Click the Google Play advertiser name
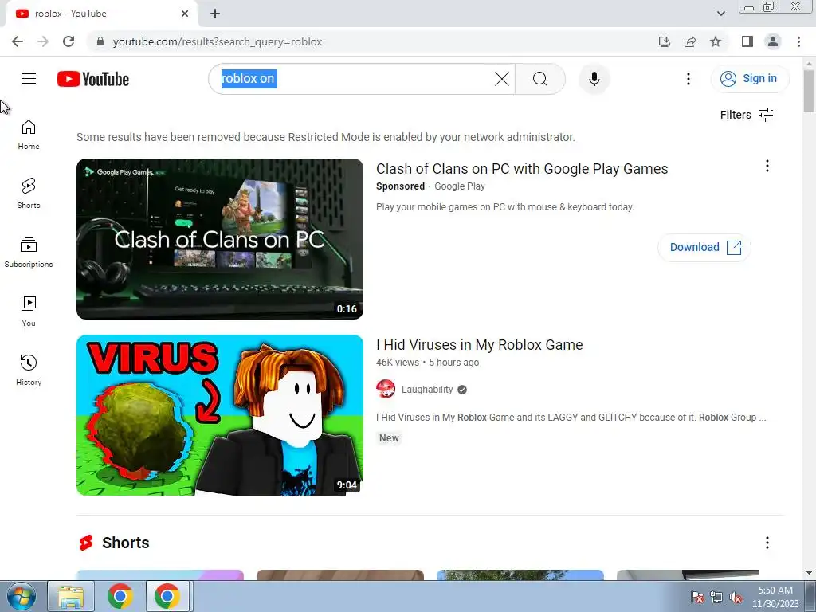This screenshot has width=816, height=612. (x=460, y=186)
